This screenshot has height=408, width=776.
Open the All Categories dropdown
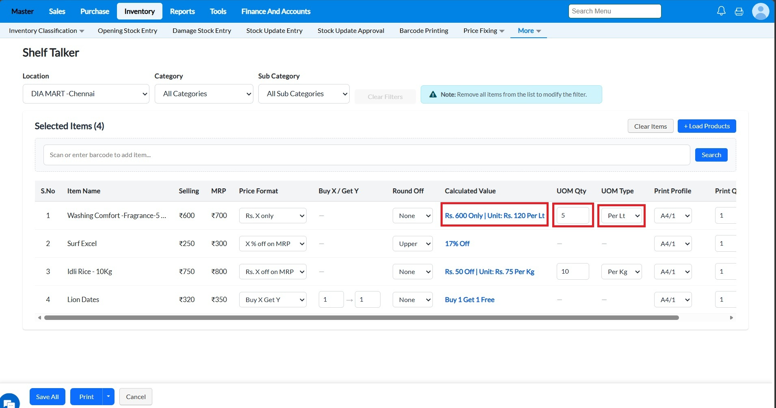204,94
